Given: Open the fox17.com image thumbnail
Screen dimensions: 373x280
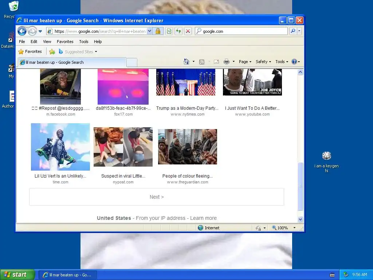Looking at the screenshot, I should pos(123,87).
